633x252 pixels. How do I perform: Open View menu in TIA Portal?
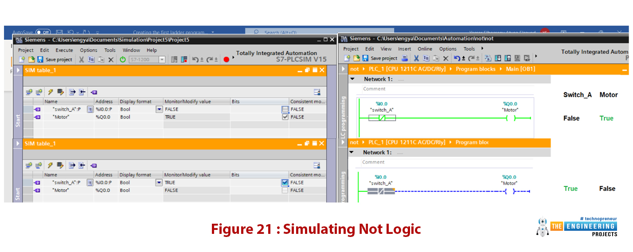386,49
